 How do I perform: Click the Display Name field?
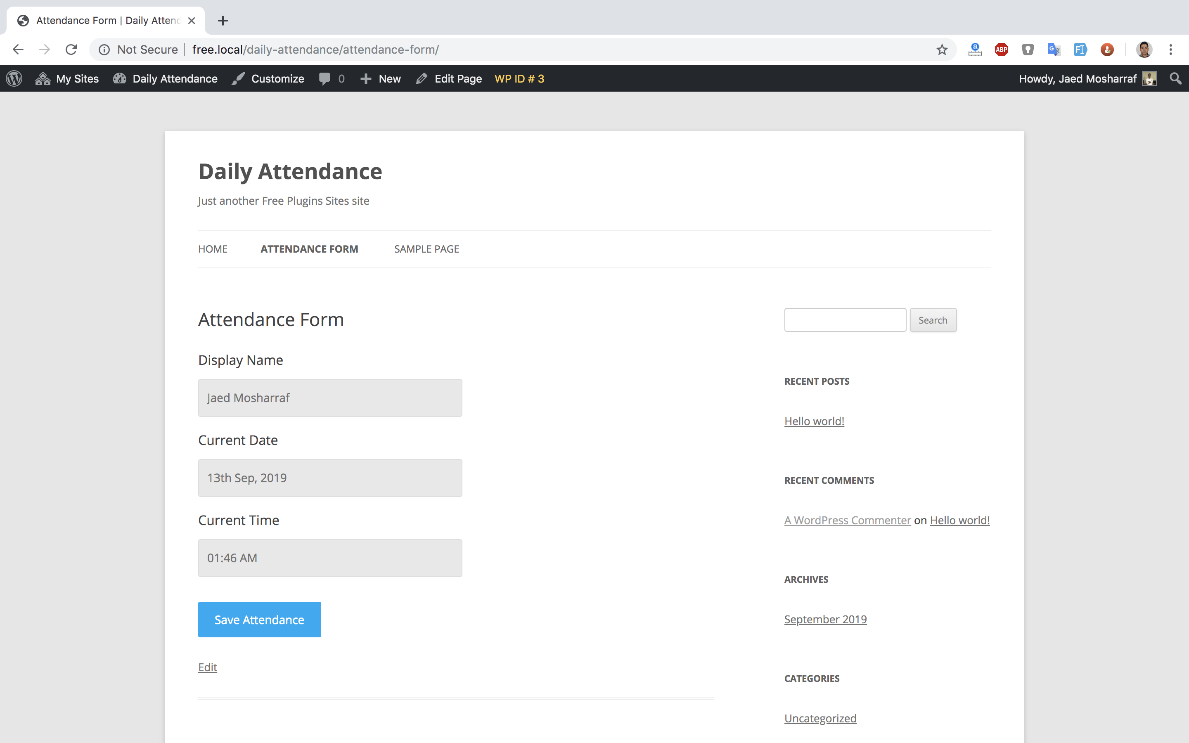tap(330, 398)
